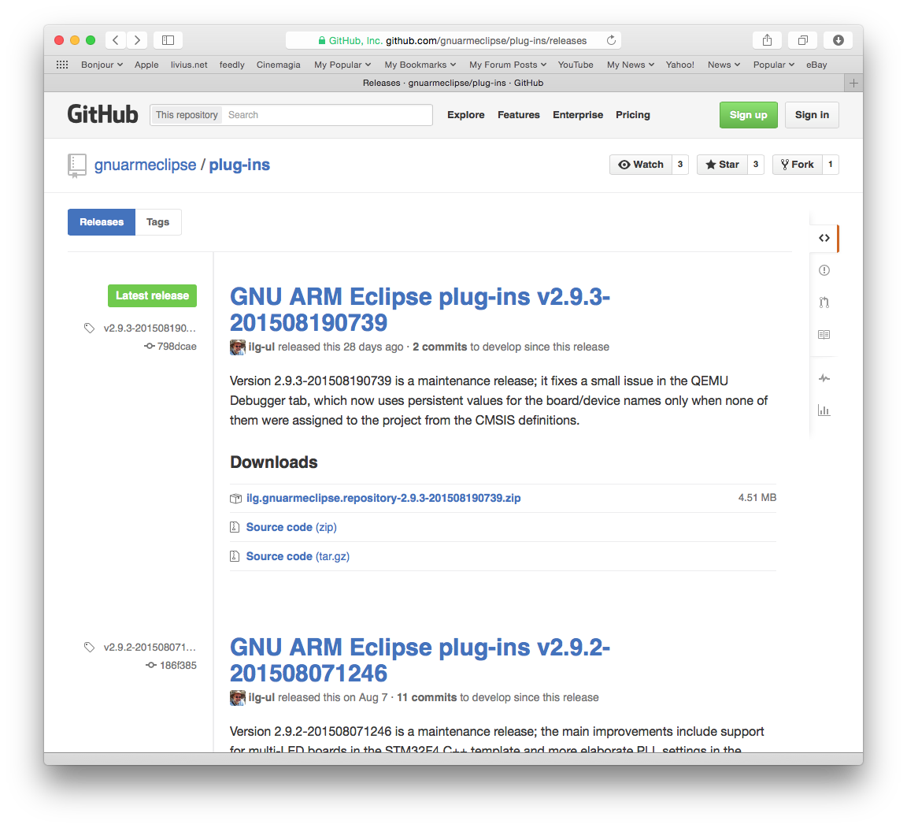Open the Fork count of 1
This screenshot has height=828, width=907.
coord(831,165)
